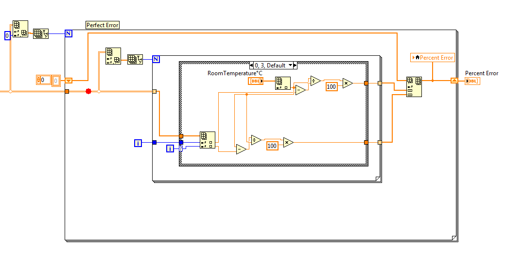Click the Perfect Error loop label
Screen dimensions: 523x264
(x=103, y=25)
